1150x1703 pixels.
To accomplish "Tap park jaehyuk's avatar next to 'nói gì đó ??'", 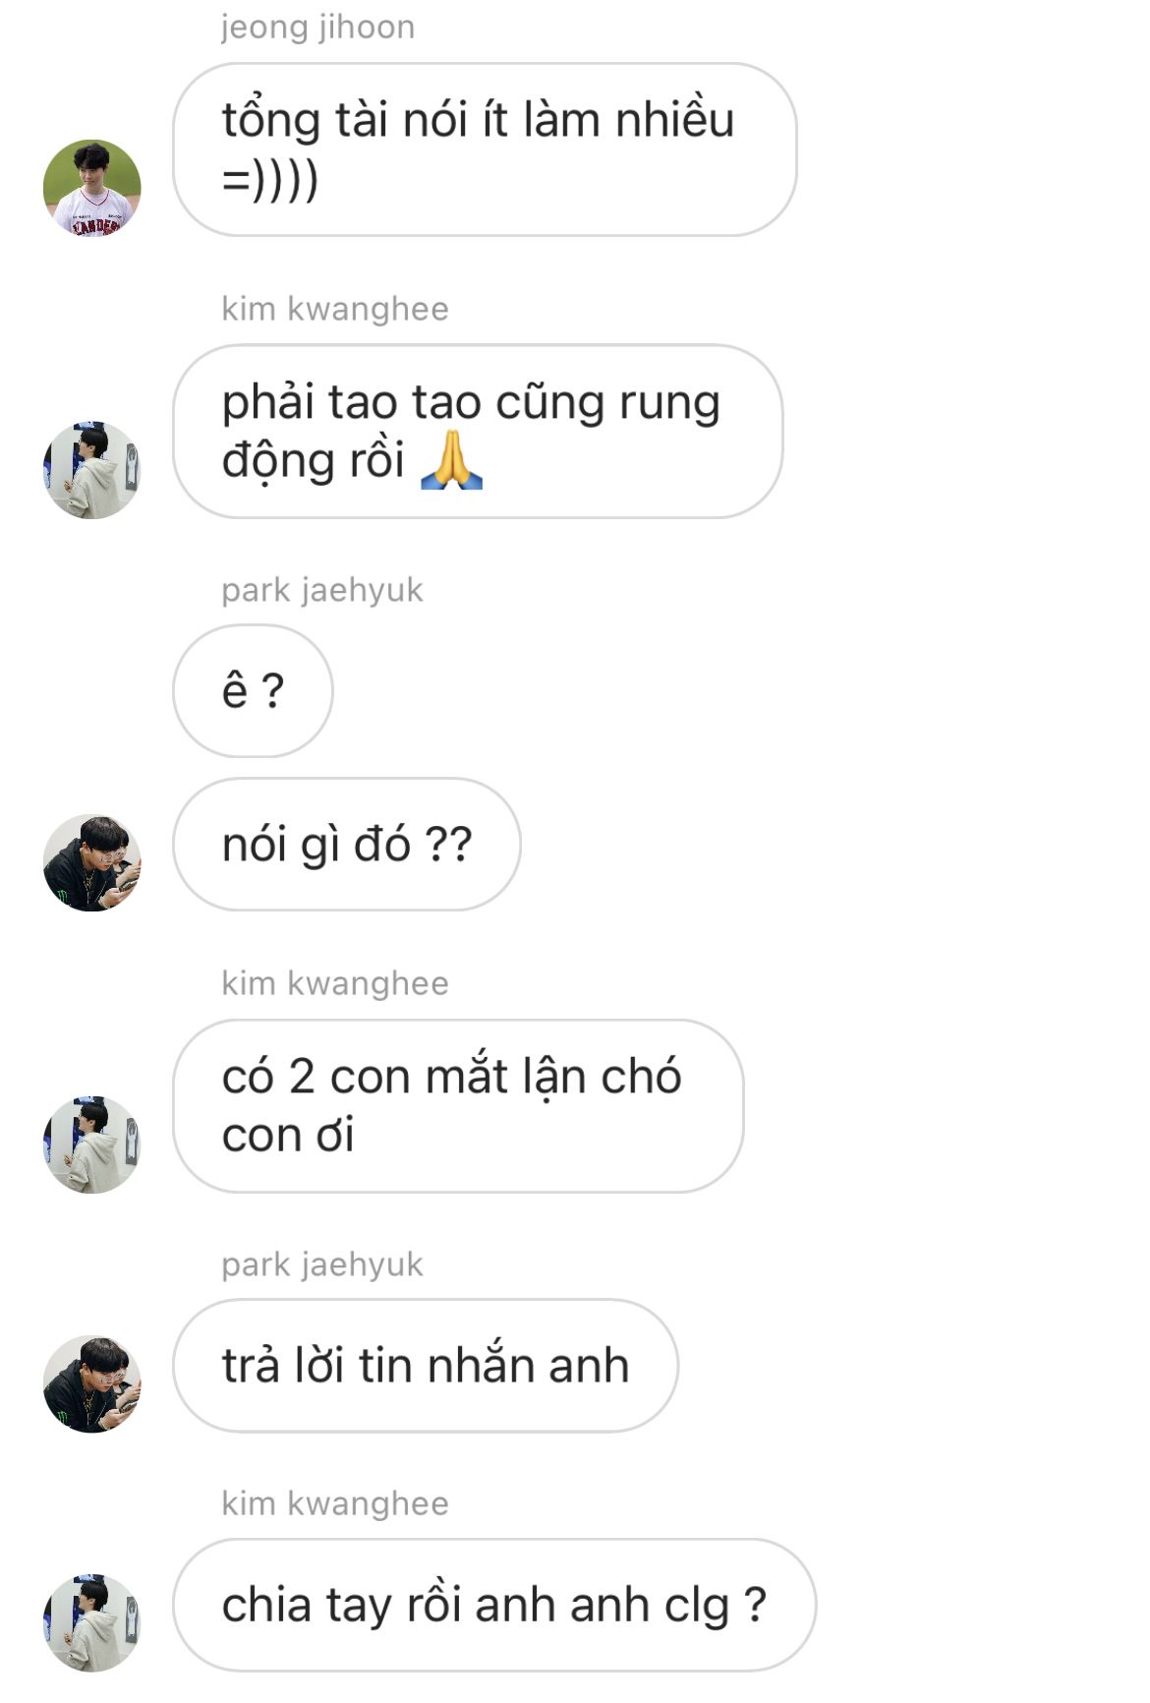I will (92, 862).
